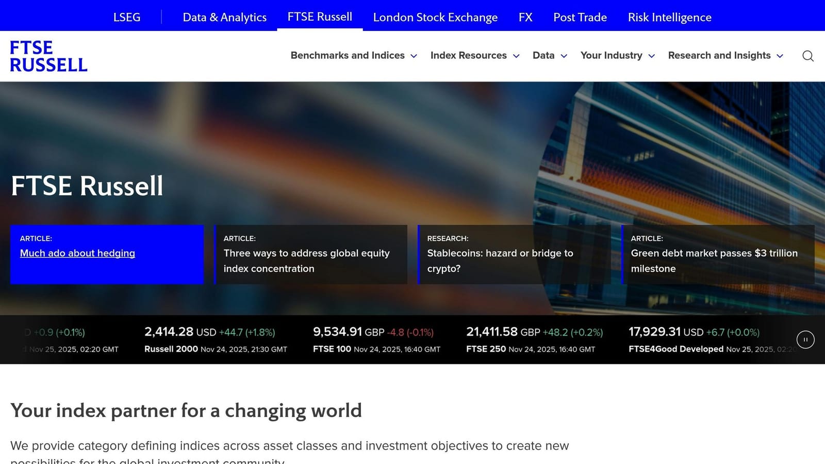Click FTSE4Good value 17,929.31
The width and height of the screenshot is (825, 464).
coord(655,332)
